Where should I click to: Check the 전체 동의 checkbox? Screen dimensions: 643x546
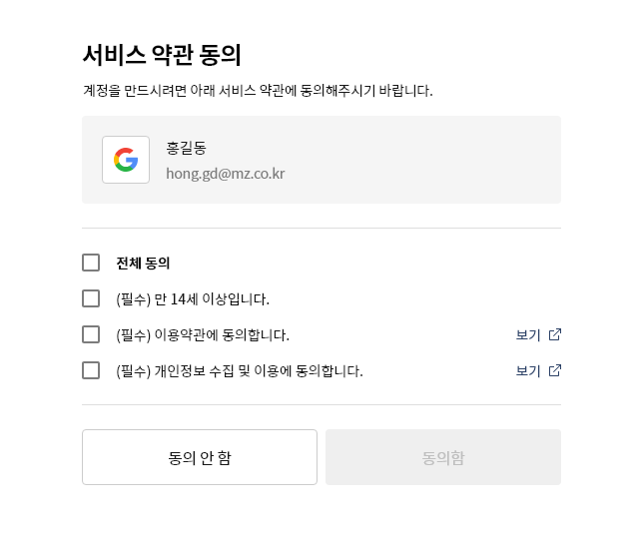91,263
